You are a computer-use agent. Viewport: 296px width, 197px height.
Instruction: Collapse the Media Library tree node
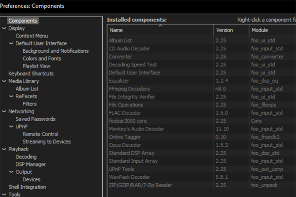pos(4,81)
